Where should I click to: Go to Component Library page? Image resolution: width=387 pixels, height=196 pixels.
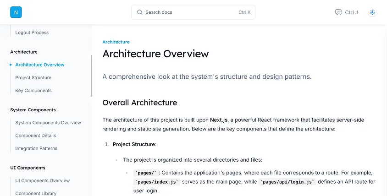pyautogui.click(x=36, y=193)
